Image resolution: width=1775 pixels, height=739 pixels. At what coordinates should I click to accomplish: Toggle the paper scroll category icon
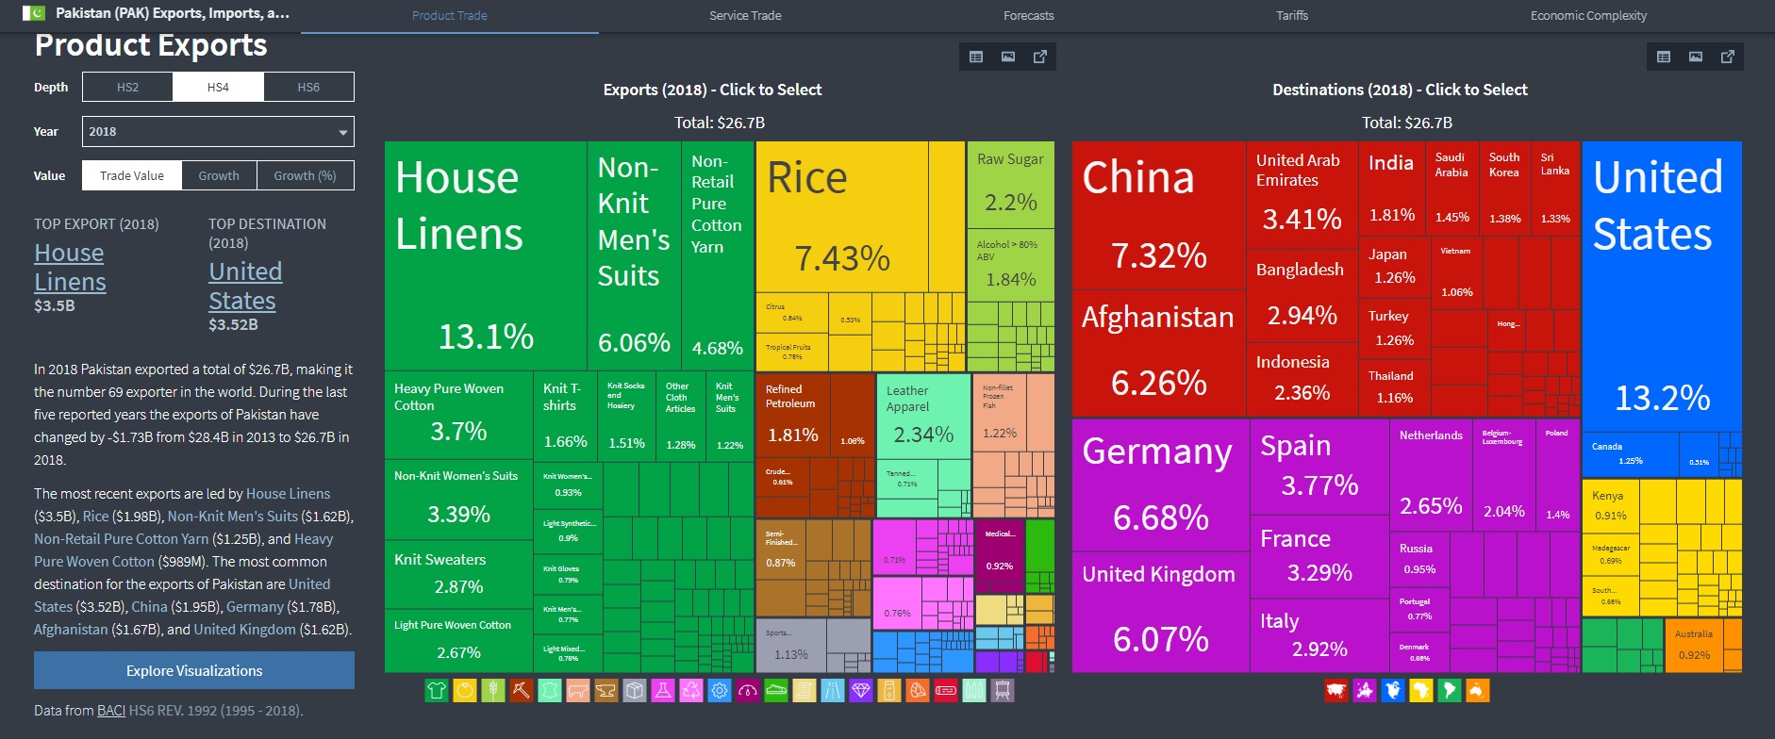[x=805, y=691]
